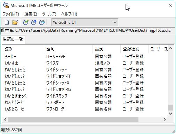Click the reading わいすま
This screenshot has height=134, width=176.
(11, 63)
